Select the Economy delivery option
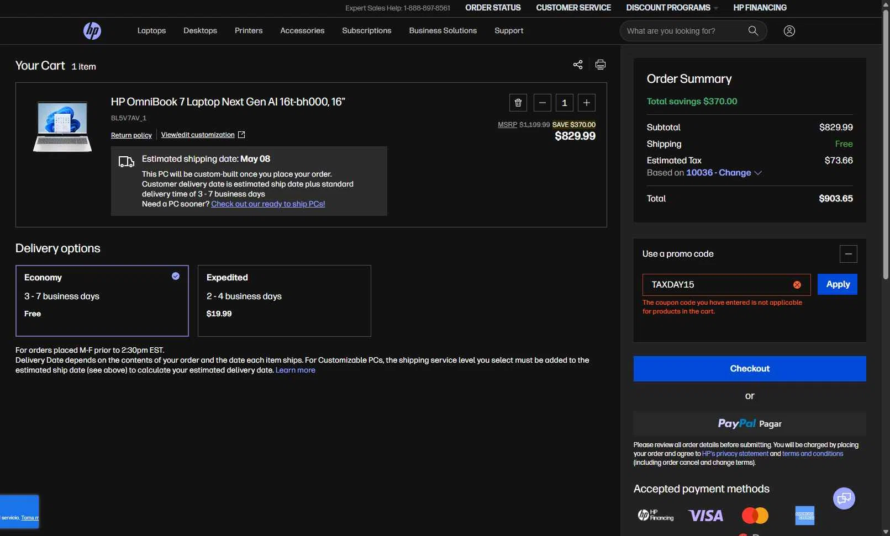Screen dimensions: 890x536 coord(102,301)
